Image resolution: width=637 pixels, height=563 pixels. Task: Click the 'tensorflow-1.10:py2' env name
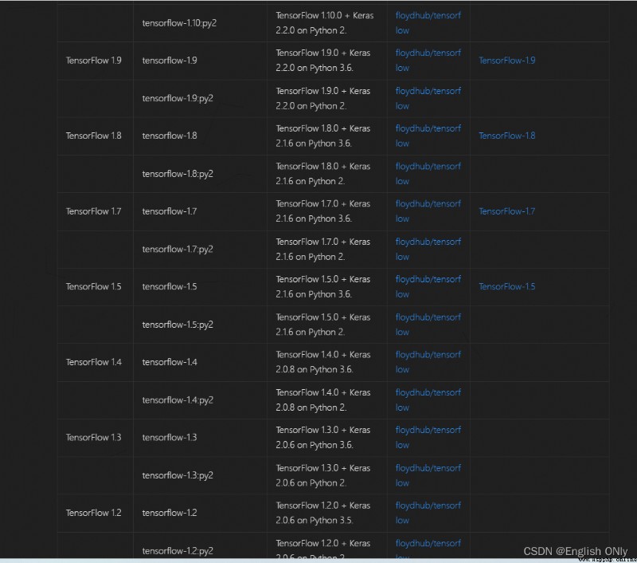pyautogui.click(x=179, y=23)
